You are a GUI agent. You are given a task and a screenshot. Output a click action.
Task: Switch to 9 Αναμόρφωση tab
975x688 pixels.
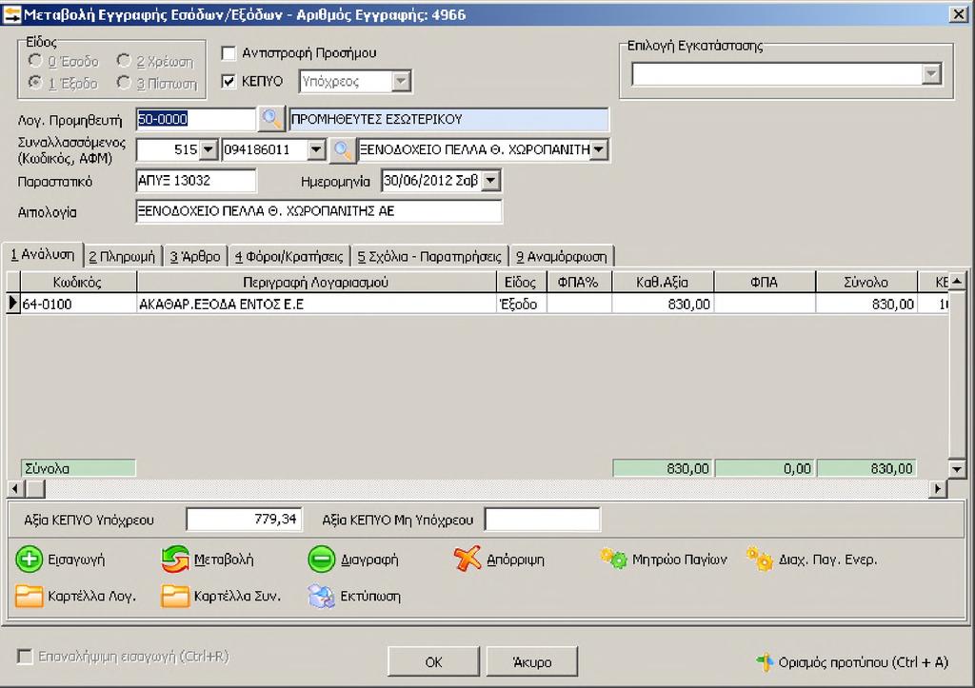point(562,257)
